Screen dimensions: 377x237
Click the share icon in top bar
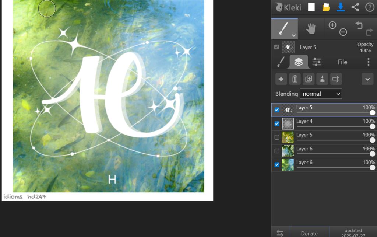355,7
